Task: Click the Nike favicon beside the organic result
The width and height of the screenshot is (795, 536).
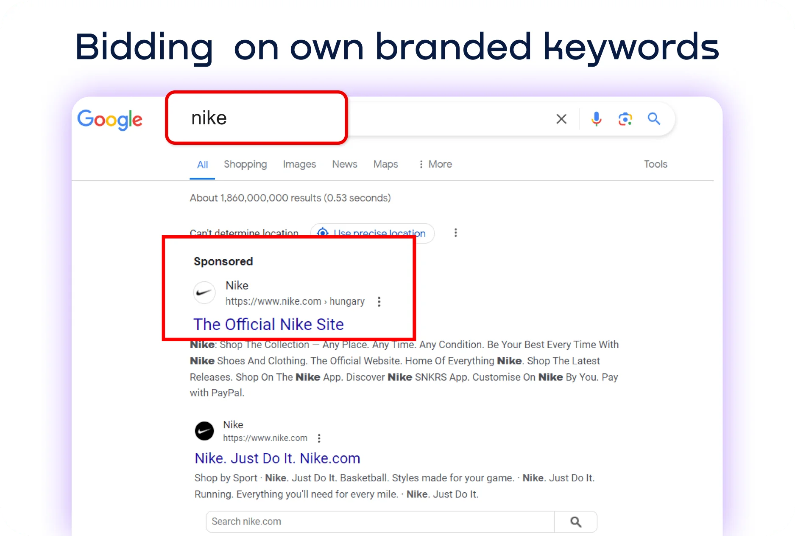Action: (x=204, y=431)
